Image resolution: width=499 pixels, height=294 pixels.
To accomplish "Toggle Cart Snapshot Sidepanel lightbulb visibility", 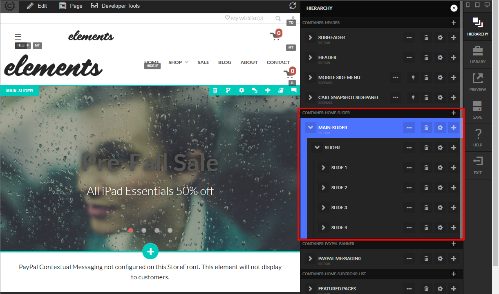I will [413, 97].
